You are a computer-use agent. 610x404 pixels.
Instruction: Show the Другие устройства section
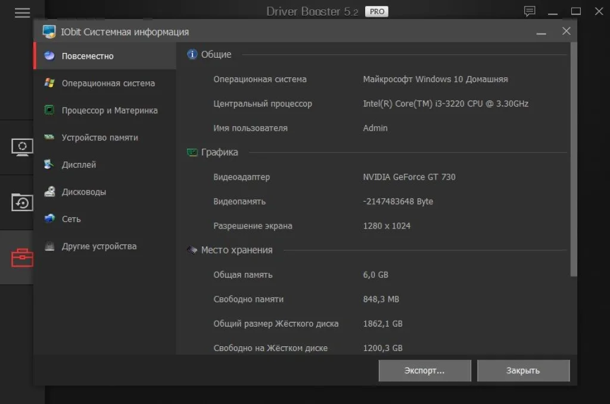(105, 246)
